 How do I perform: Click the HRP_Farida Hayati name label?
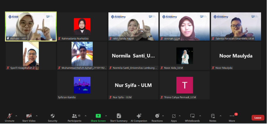[123, 39]
